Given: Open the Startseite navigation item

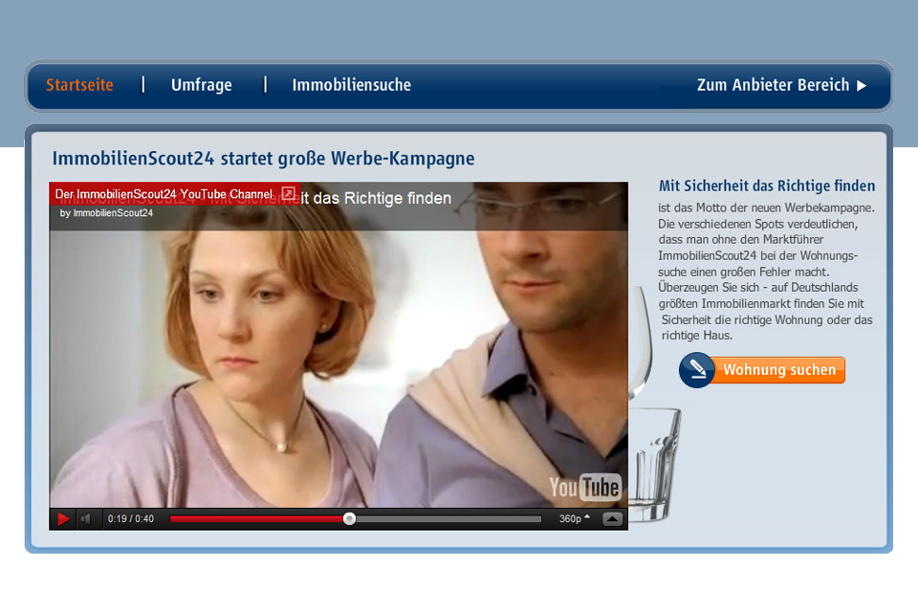Looking at the screenshot, I should (x=79, y=85).
